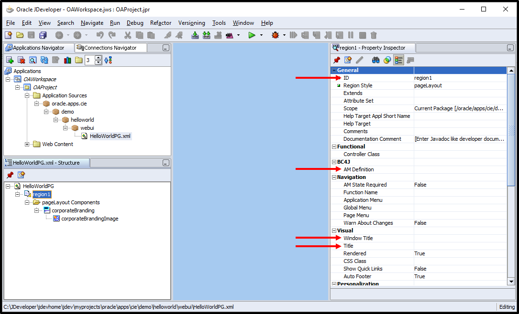Select corporateBrandingImage in Structure tree
The width and height of the screenshot is (519, 314).
[90, 219]
